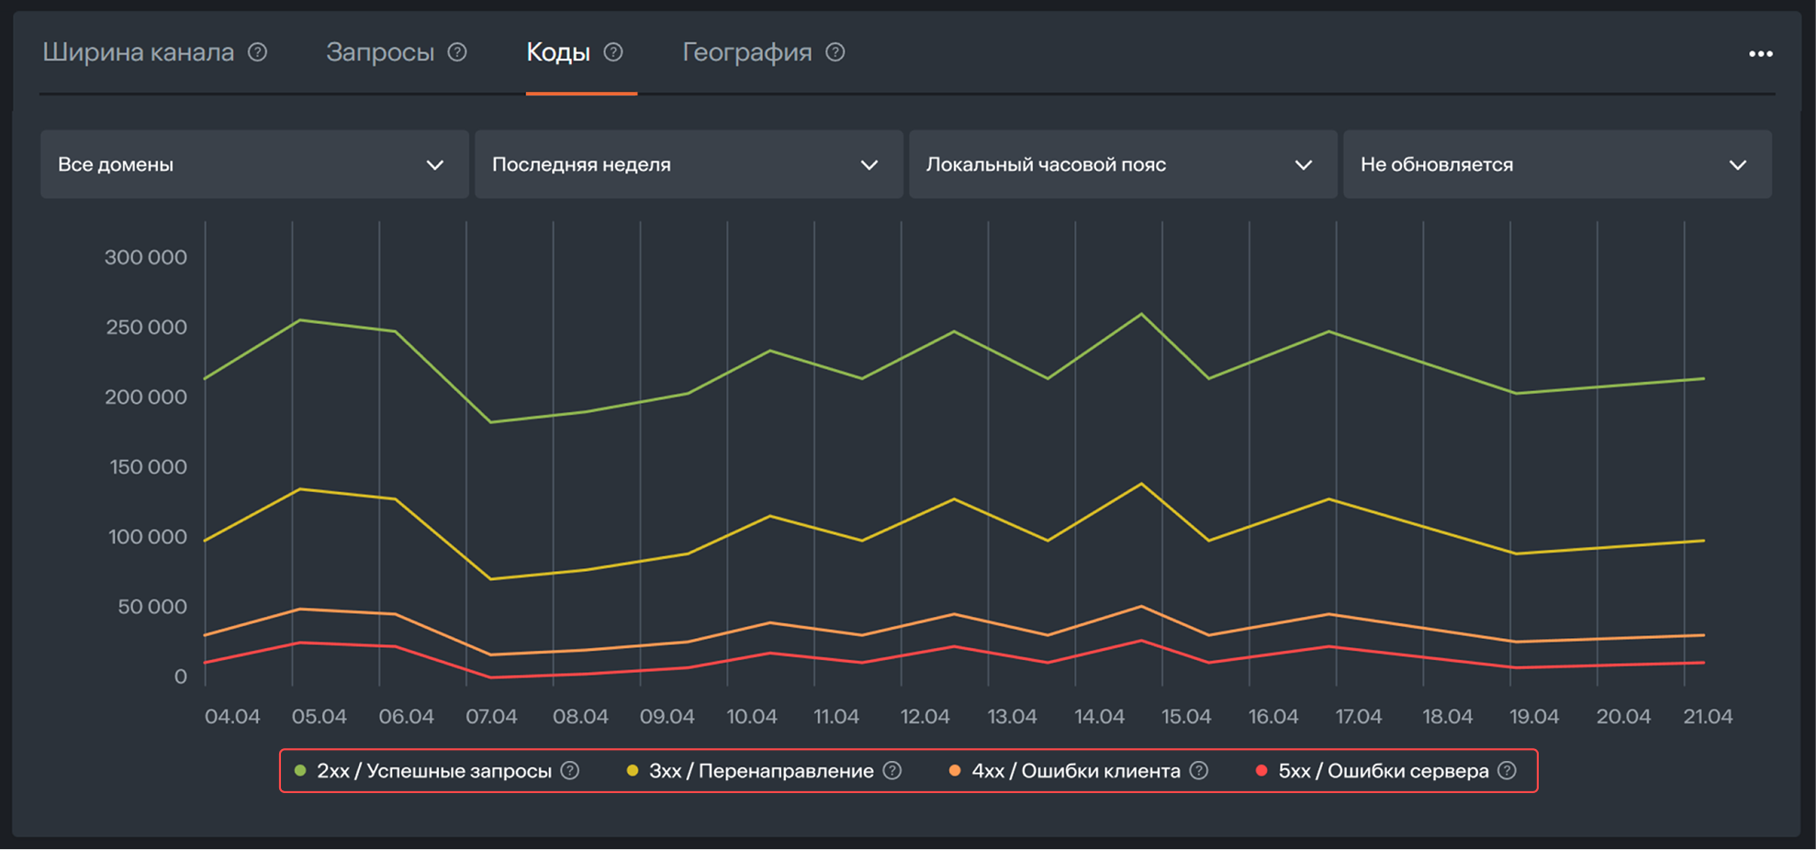Switch to the География tab
Viewport: 1816px width, 850px height.
746,52
